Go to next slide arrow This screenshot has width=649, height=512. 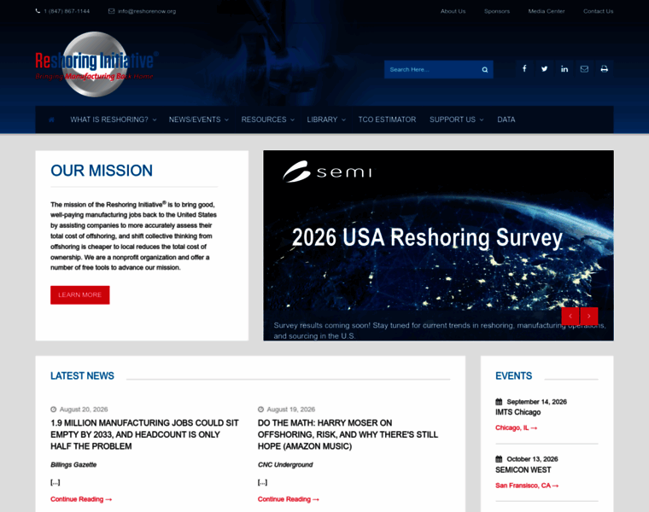point(589,316)
